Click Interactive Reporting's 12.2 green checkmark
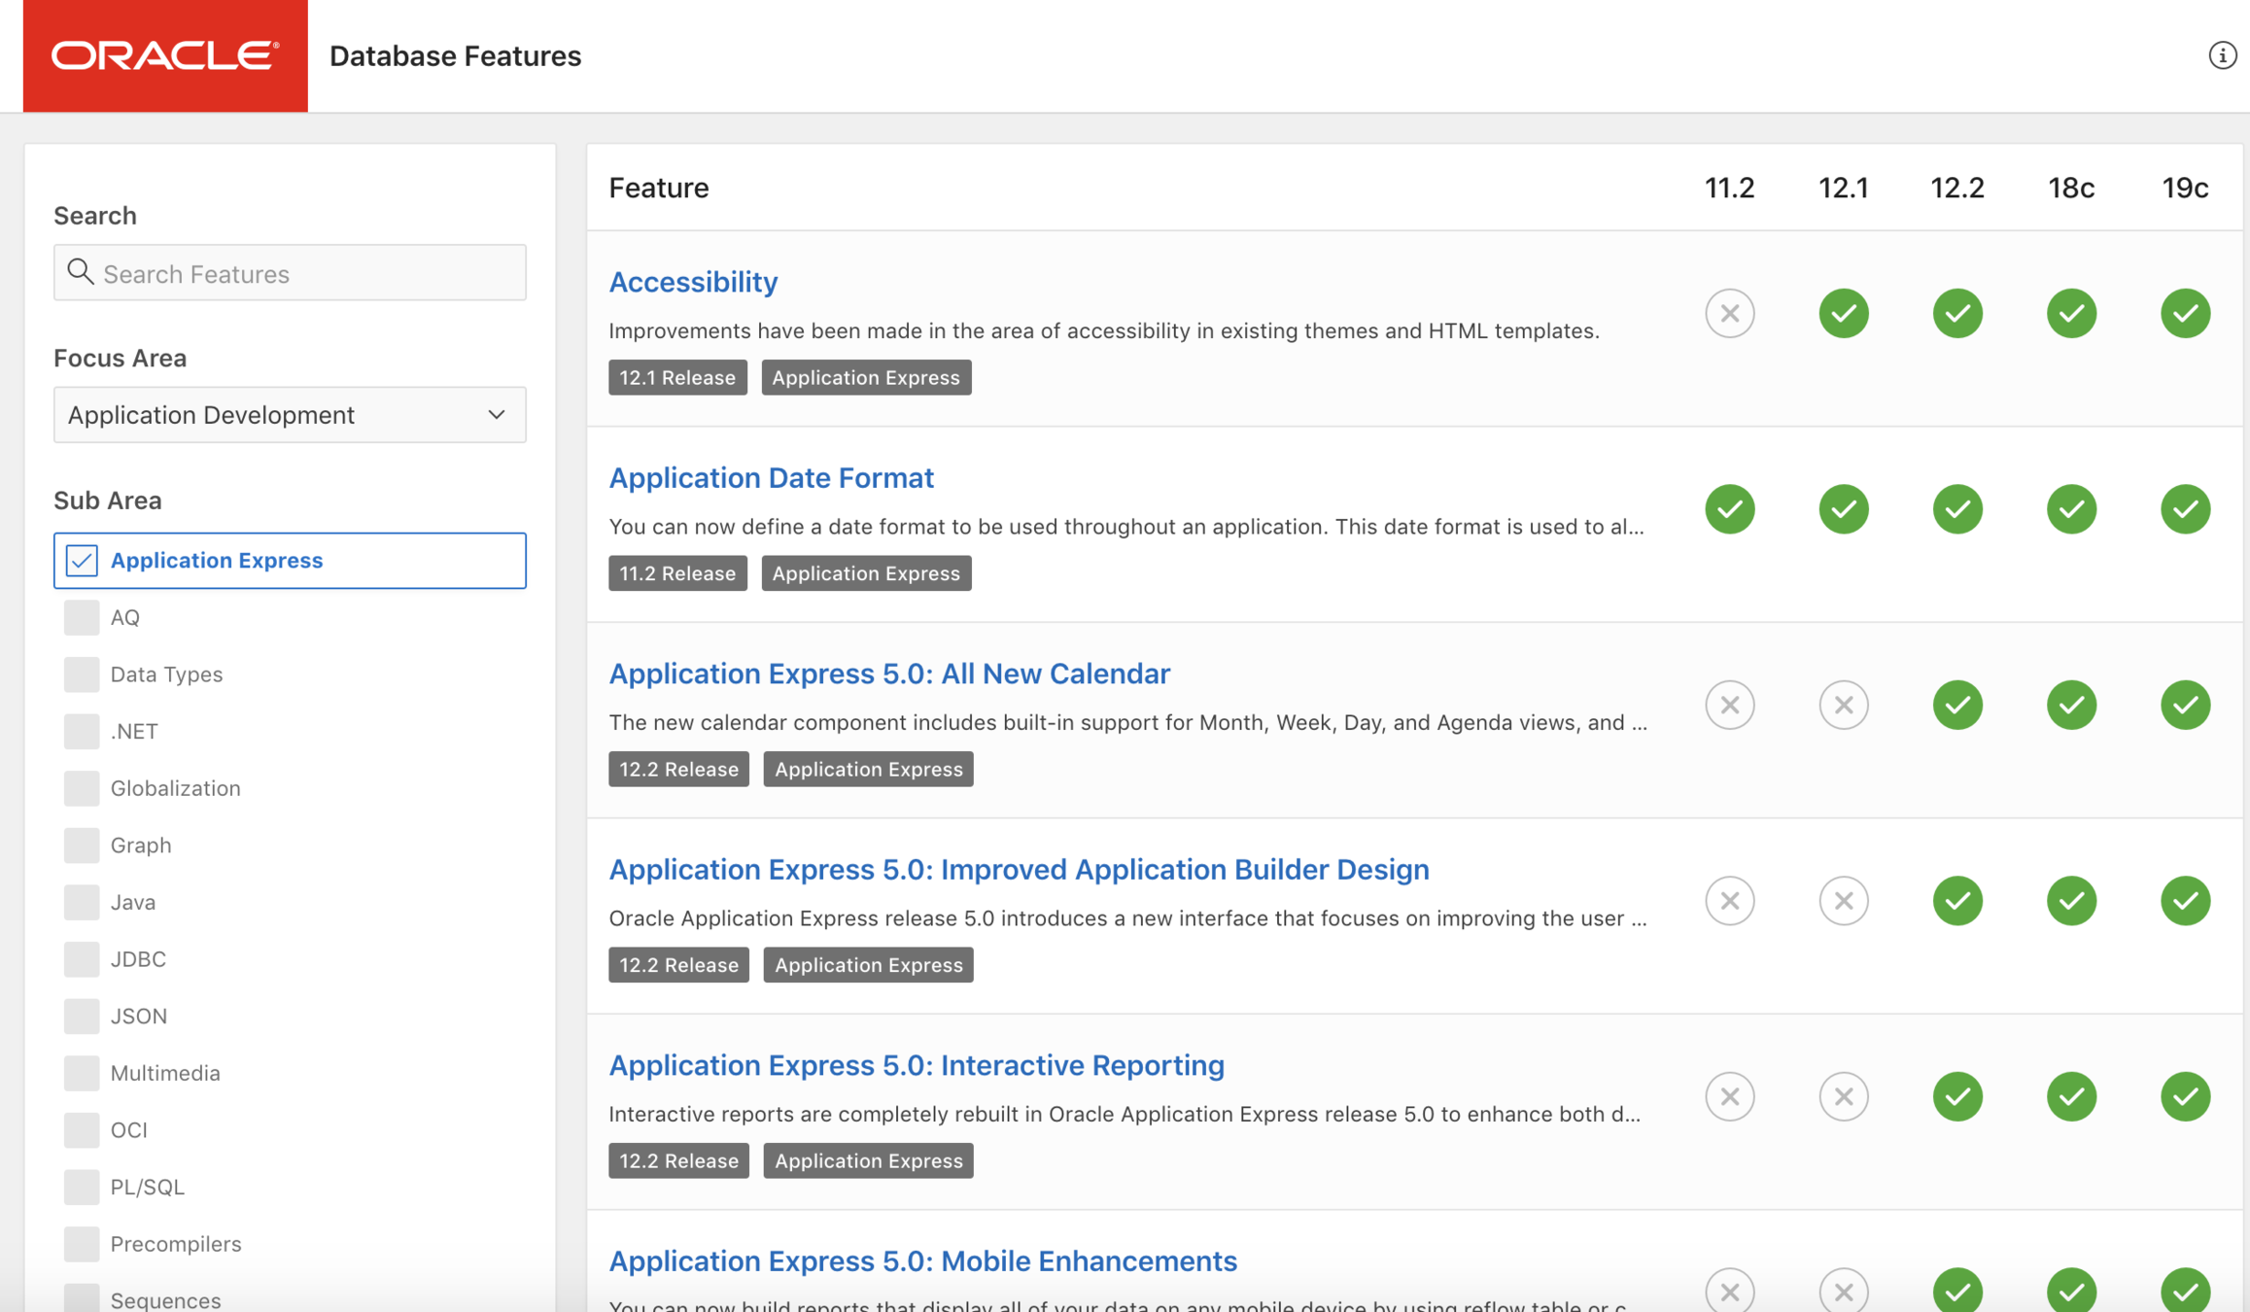 pos(1956,1096)
